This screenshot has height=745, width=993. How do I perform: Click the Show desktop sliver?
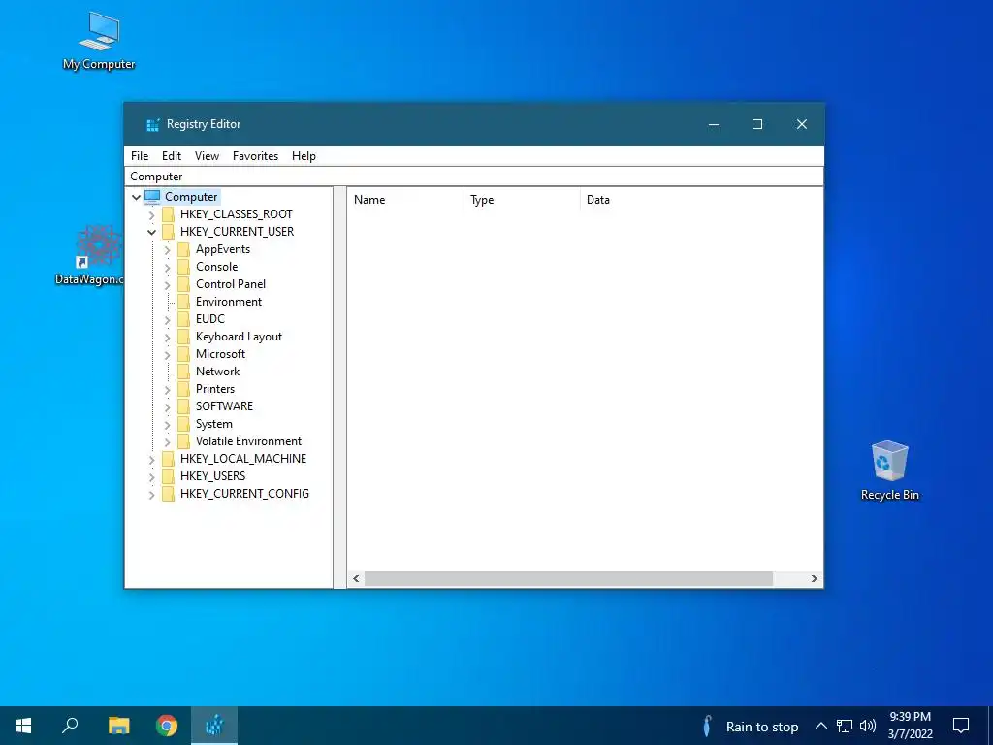990,726
